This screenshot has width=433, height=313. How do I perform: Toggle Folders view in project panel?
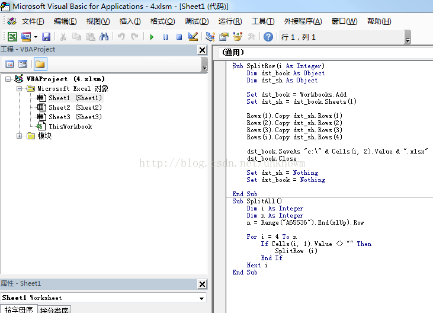point(40,64)
